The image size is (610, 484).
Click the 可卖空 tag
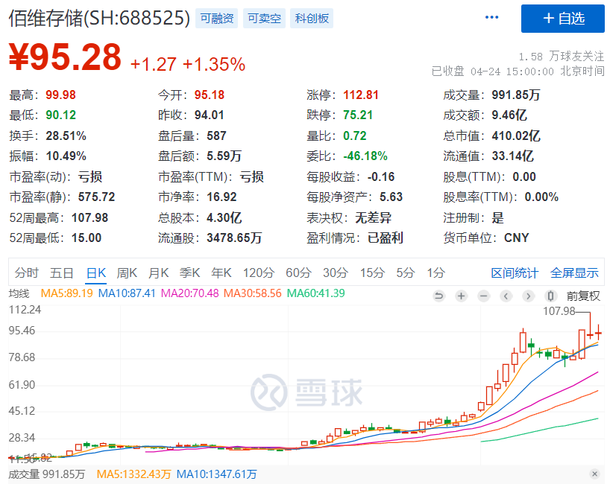click(264, 19)
